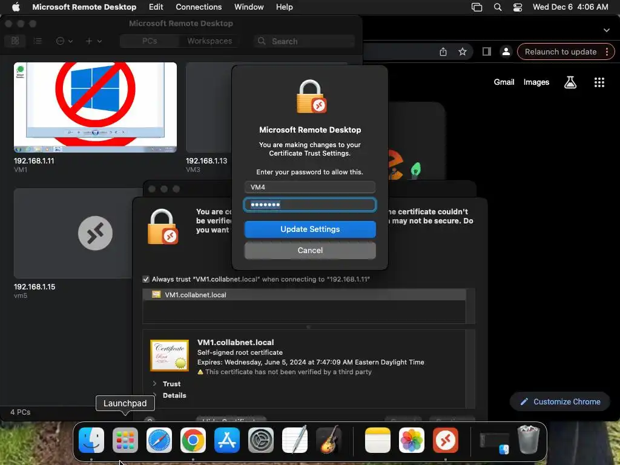The height and width of the screenshot is (465, 620).
Task: Select VM1.collabnet.local in certificate list
Action: [x=304, y=295]
